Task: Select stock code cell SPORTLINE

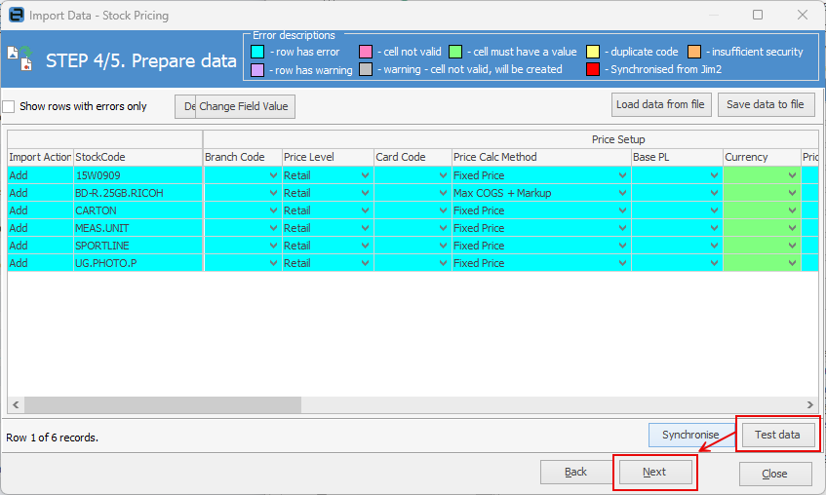Action: pos(138,246)
